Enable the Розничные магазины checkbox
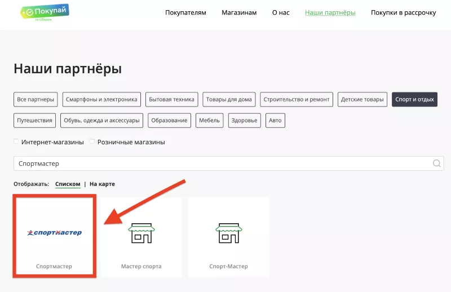The width and height of the screenshot is (451, 292). [92, 141]
